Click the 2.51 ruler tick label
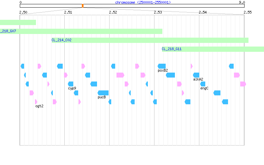The height and width of the screenshot is (165, 264). click(68, 12)
